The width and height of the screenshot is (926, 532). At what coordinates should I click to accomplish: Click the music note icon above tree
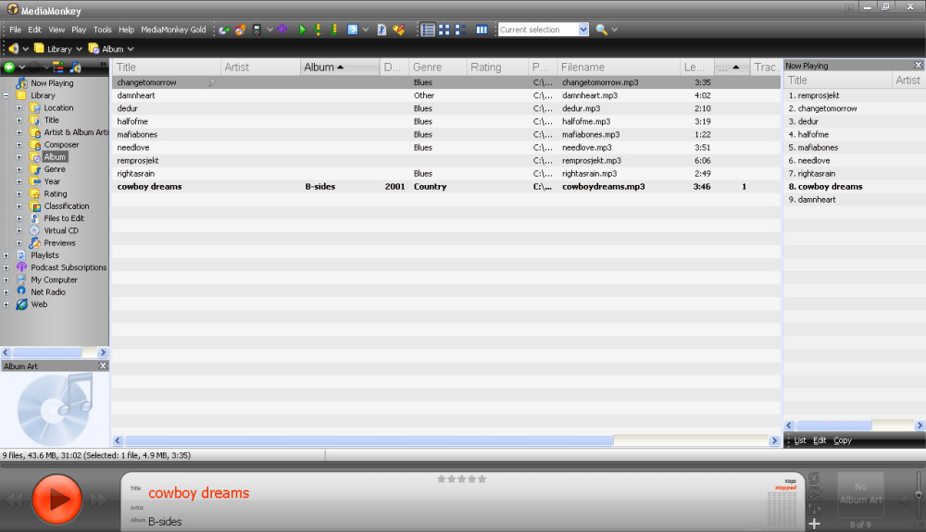coord(76,68)
